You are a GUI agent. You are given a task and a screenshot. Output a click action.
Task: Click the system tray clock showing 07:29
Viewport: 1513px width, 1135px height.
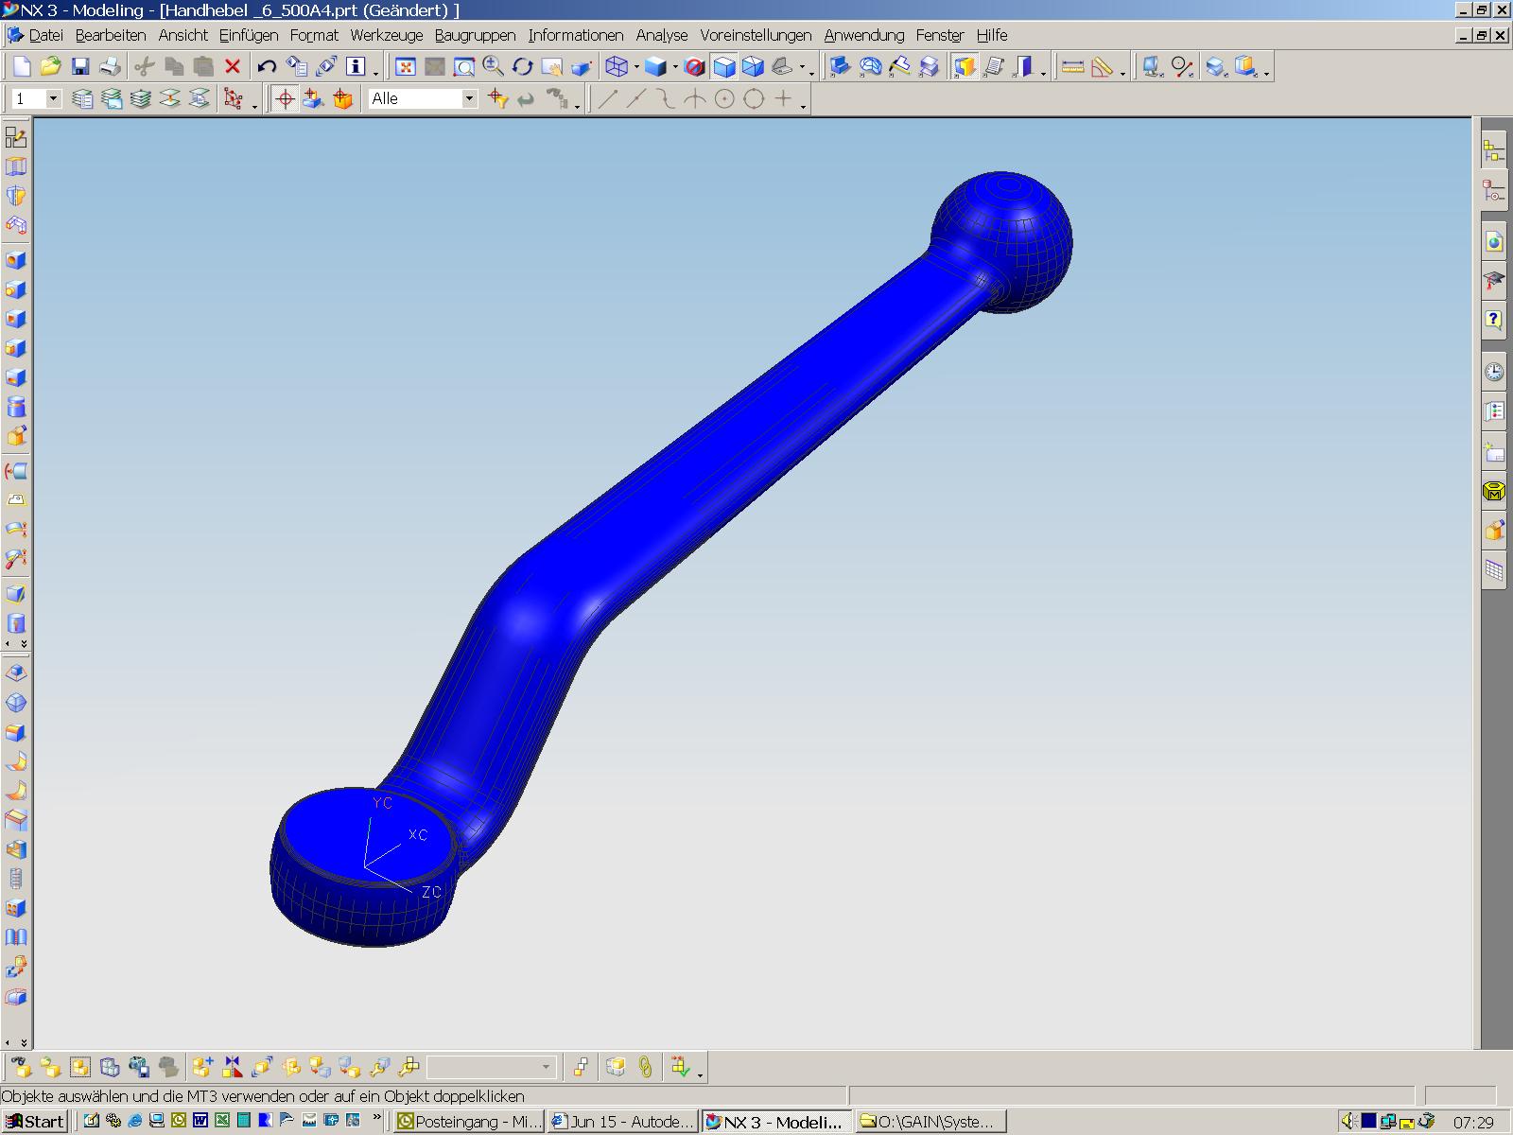point(1473,1122)
